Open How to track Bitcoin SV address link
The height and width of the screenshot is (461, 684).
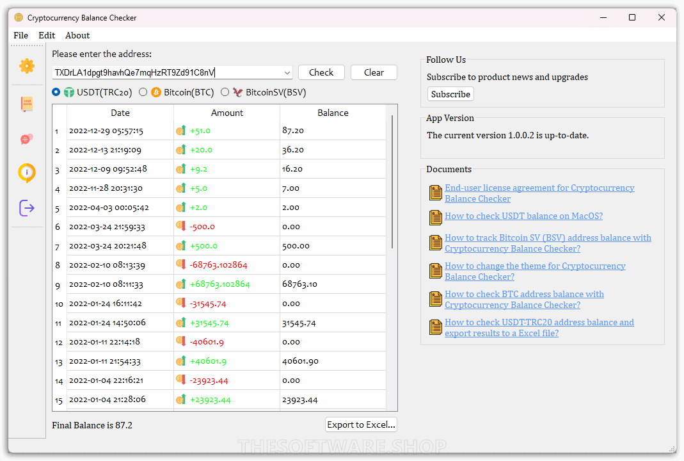point(548,243)
